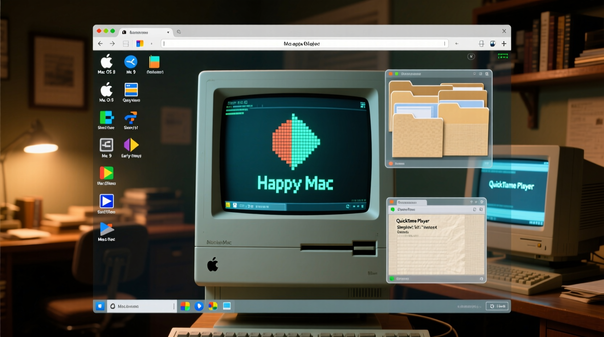The image size is (604, 337).
Task: Click the bookmark icon in browser toolbar
Action: 481,44
